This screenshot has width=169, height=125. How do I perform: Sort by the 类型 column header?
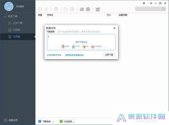(40, 15)
